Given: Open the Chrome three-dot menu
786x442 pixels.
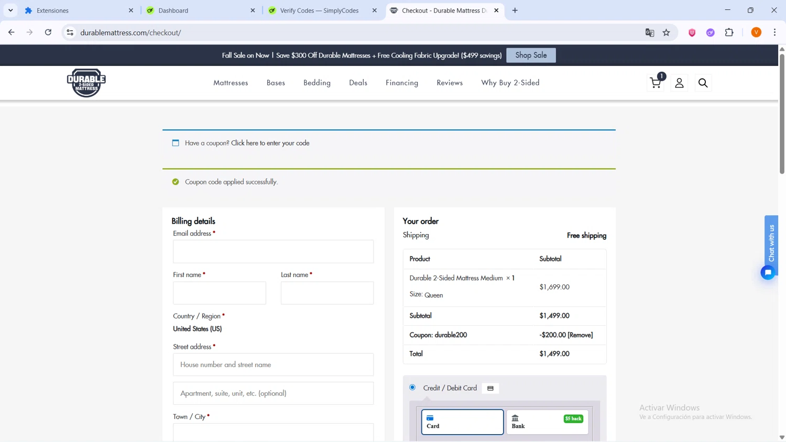Looking at the screenshot, I should coord(774,32).
